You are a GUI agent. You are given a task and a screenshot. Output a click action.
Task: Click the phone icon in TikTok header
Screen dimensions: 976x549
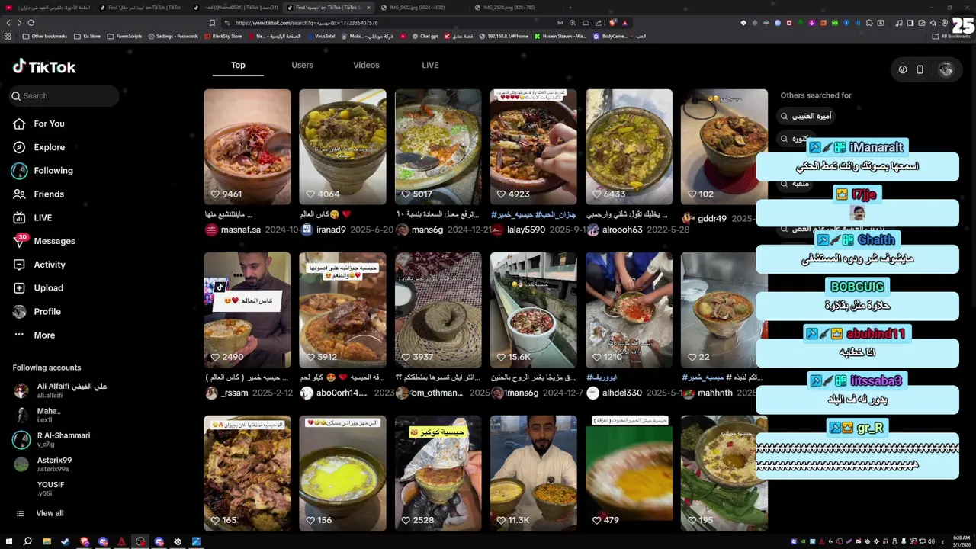[920, 69]
